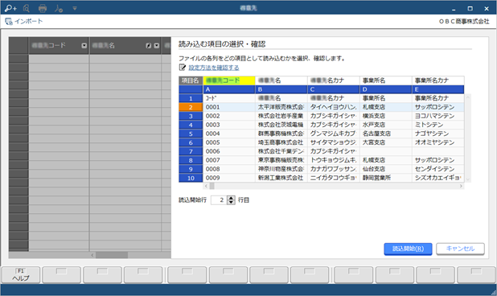Click cell オオミヤシテン
Screen dimensions: 497x296
(437, 142)
